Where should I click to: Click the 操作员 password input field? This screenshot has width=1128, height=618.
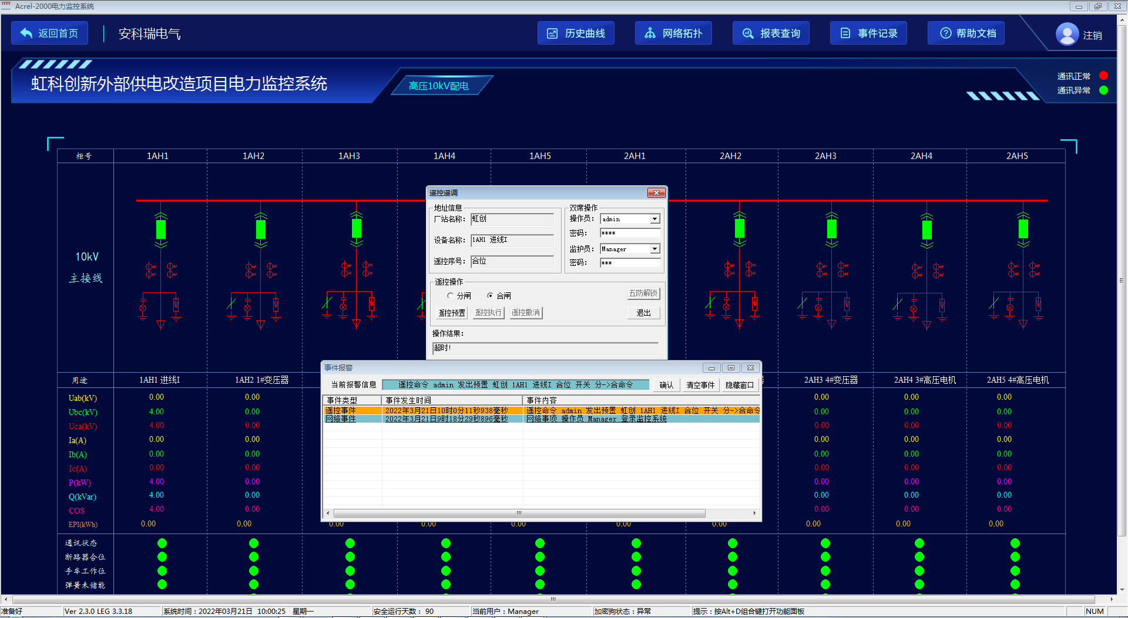(x=630, y=234)
